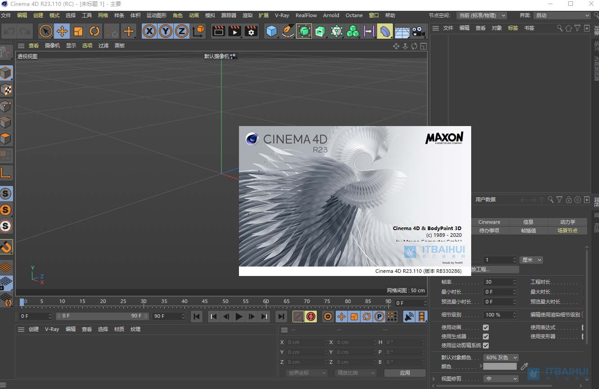Add a Linear Field object
This screenshot has width=599, height=389.
(369, 32)
